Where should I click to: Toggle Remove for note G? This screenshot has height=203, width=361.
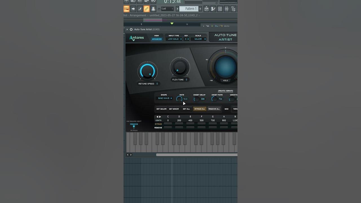click(x=213, y=127)
